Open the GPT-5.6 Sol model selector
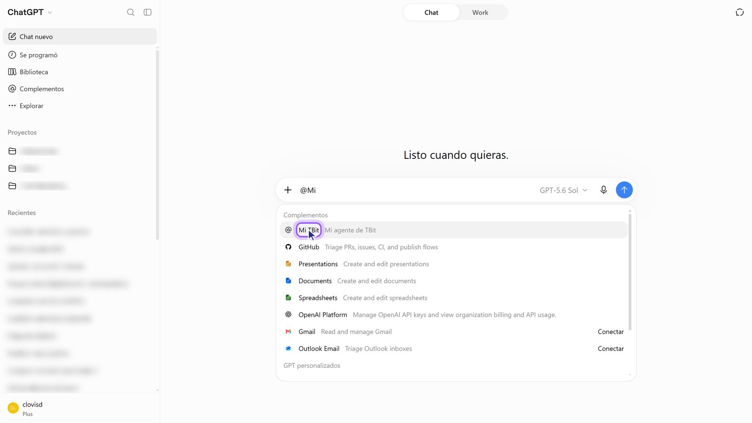Screen dimensions: 752x423 coord(564,190)
